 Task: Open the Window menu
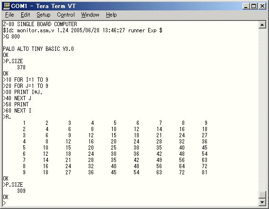coord(90,15)
